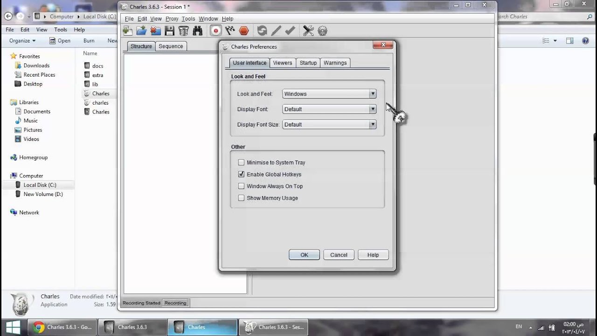Click Explorer Open button

pyautogui.click(x=60, y=41)
